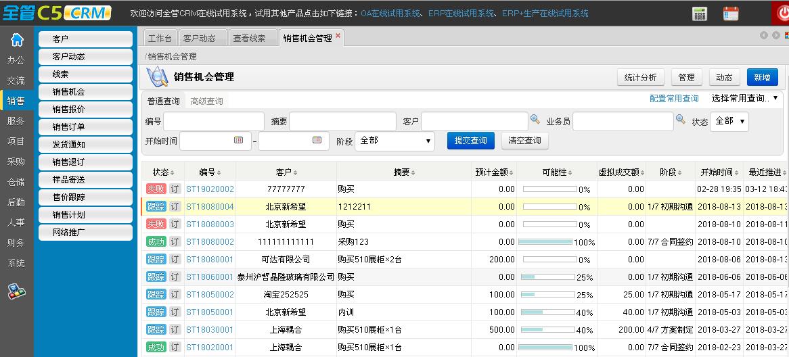Click 订 icon for ST18080004
Image resolution: width=789 pixels, height=357 pixels.
[x=175, y=207]
